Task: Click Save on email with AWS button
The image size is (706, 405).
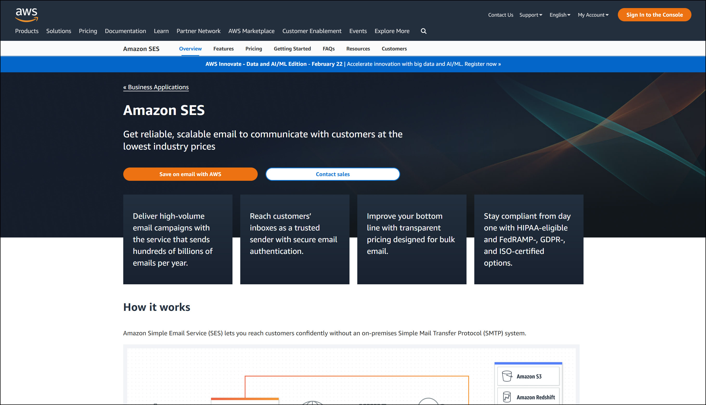Action: pos(190,174)
